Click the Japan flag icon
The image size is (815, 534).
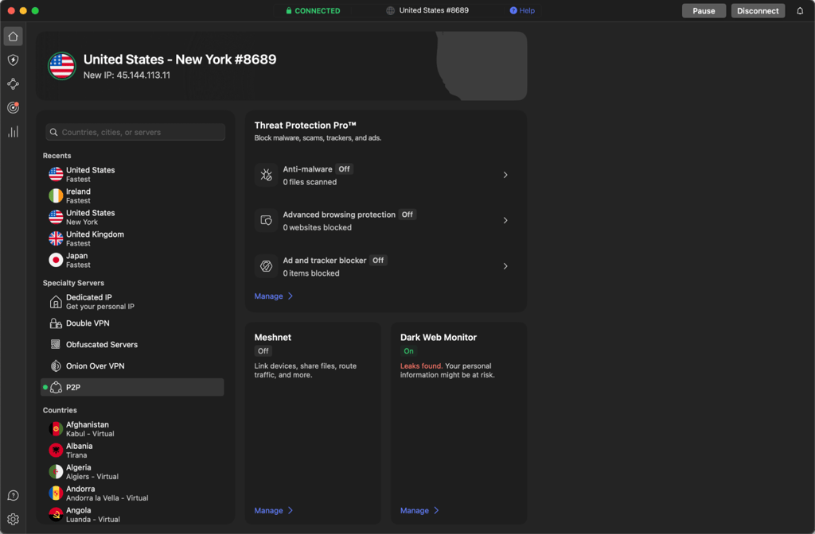coord(56,260)
